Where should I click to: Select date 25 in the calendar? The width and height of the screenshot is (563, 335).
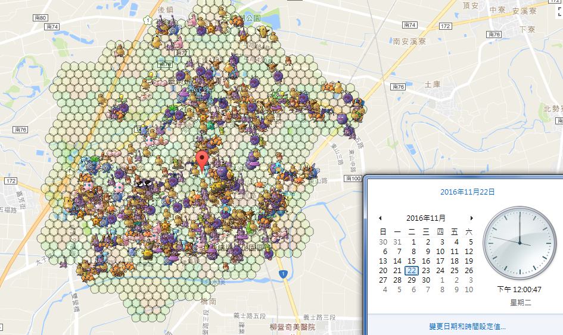(x=455, y=270)
